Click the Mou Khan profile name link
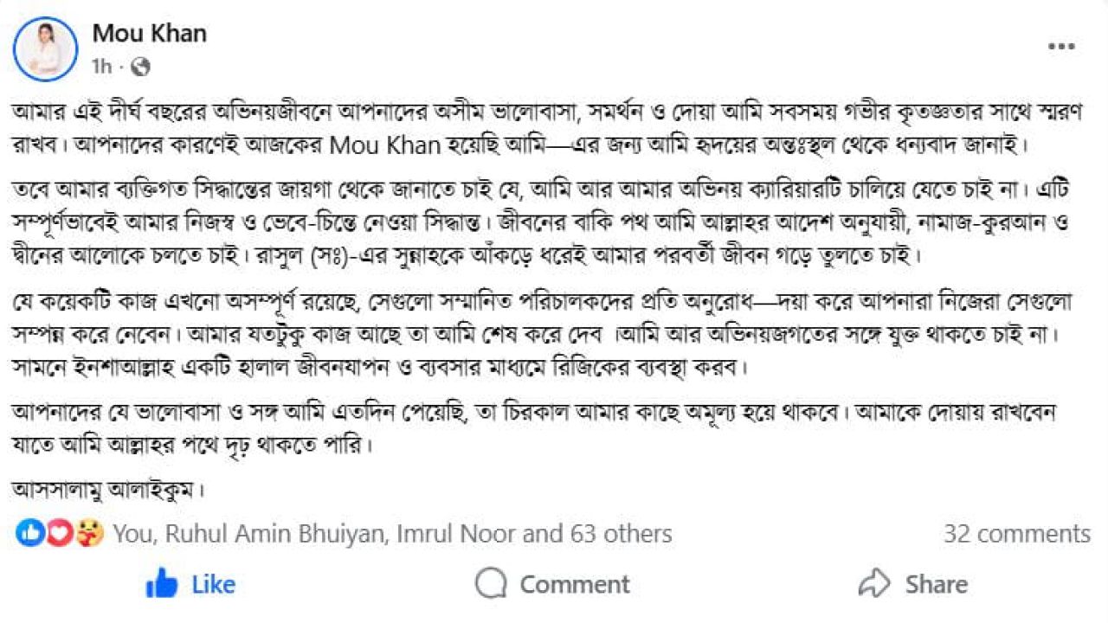The width and height of the screenshot is (1108, 623). point(149,33)
